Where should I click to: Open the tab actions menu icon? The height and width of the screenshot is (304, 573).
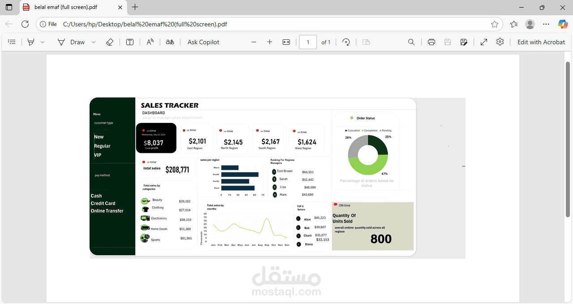(x=9, y=7)
